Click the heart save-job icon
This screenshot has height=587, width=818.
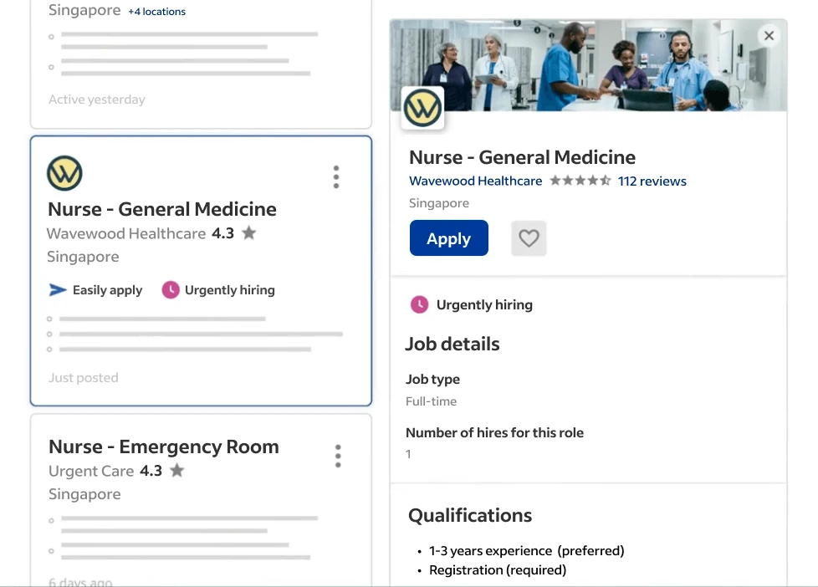point(529,238)
